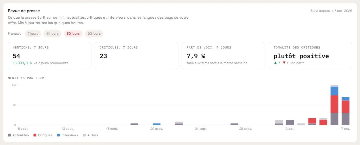Open the Tonalité des critiques card
Image resolution: width=360 pixels, height=145 pixels.
310,56
